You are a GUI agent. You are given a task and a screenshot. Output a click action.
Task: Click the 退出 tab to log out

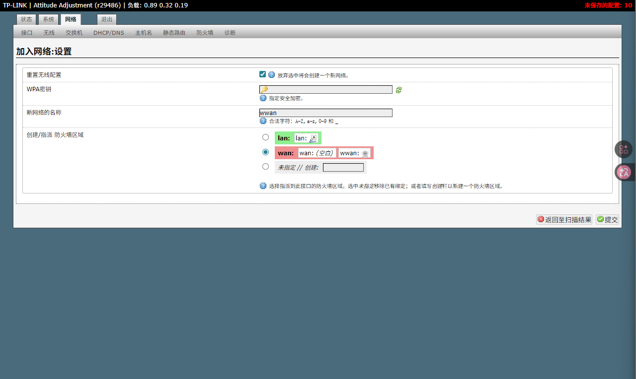(x=107, y=19)
